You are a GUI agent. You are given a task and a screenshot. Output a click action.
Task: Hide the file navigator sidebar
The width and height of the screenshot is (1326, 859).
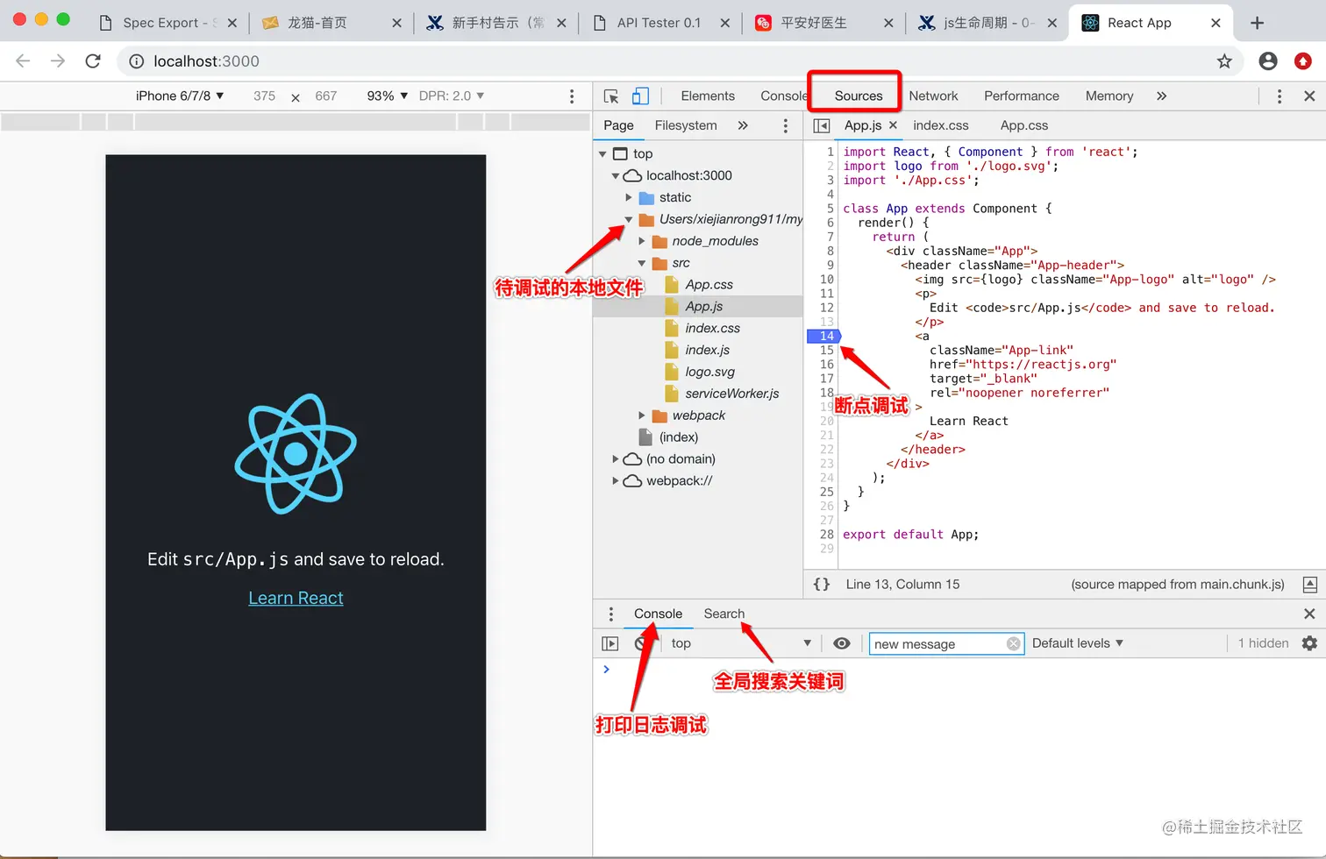(822, 125)
